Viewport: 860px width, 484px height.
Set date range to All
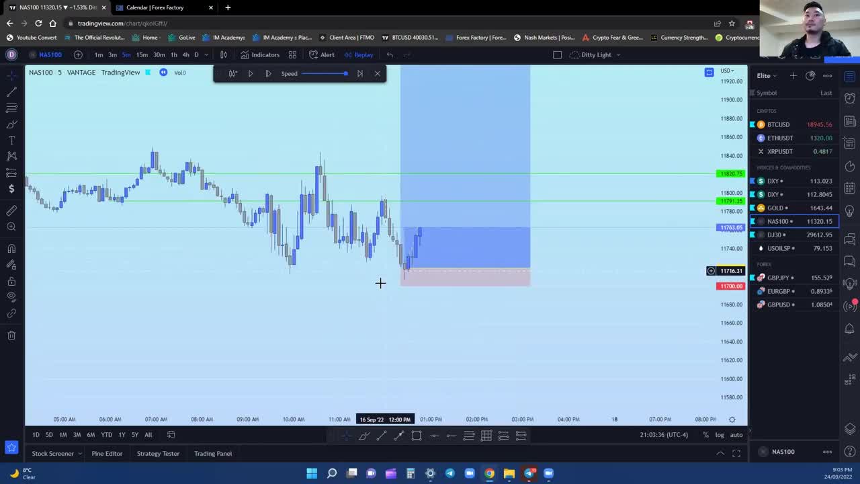148,435
